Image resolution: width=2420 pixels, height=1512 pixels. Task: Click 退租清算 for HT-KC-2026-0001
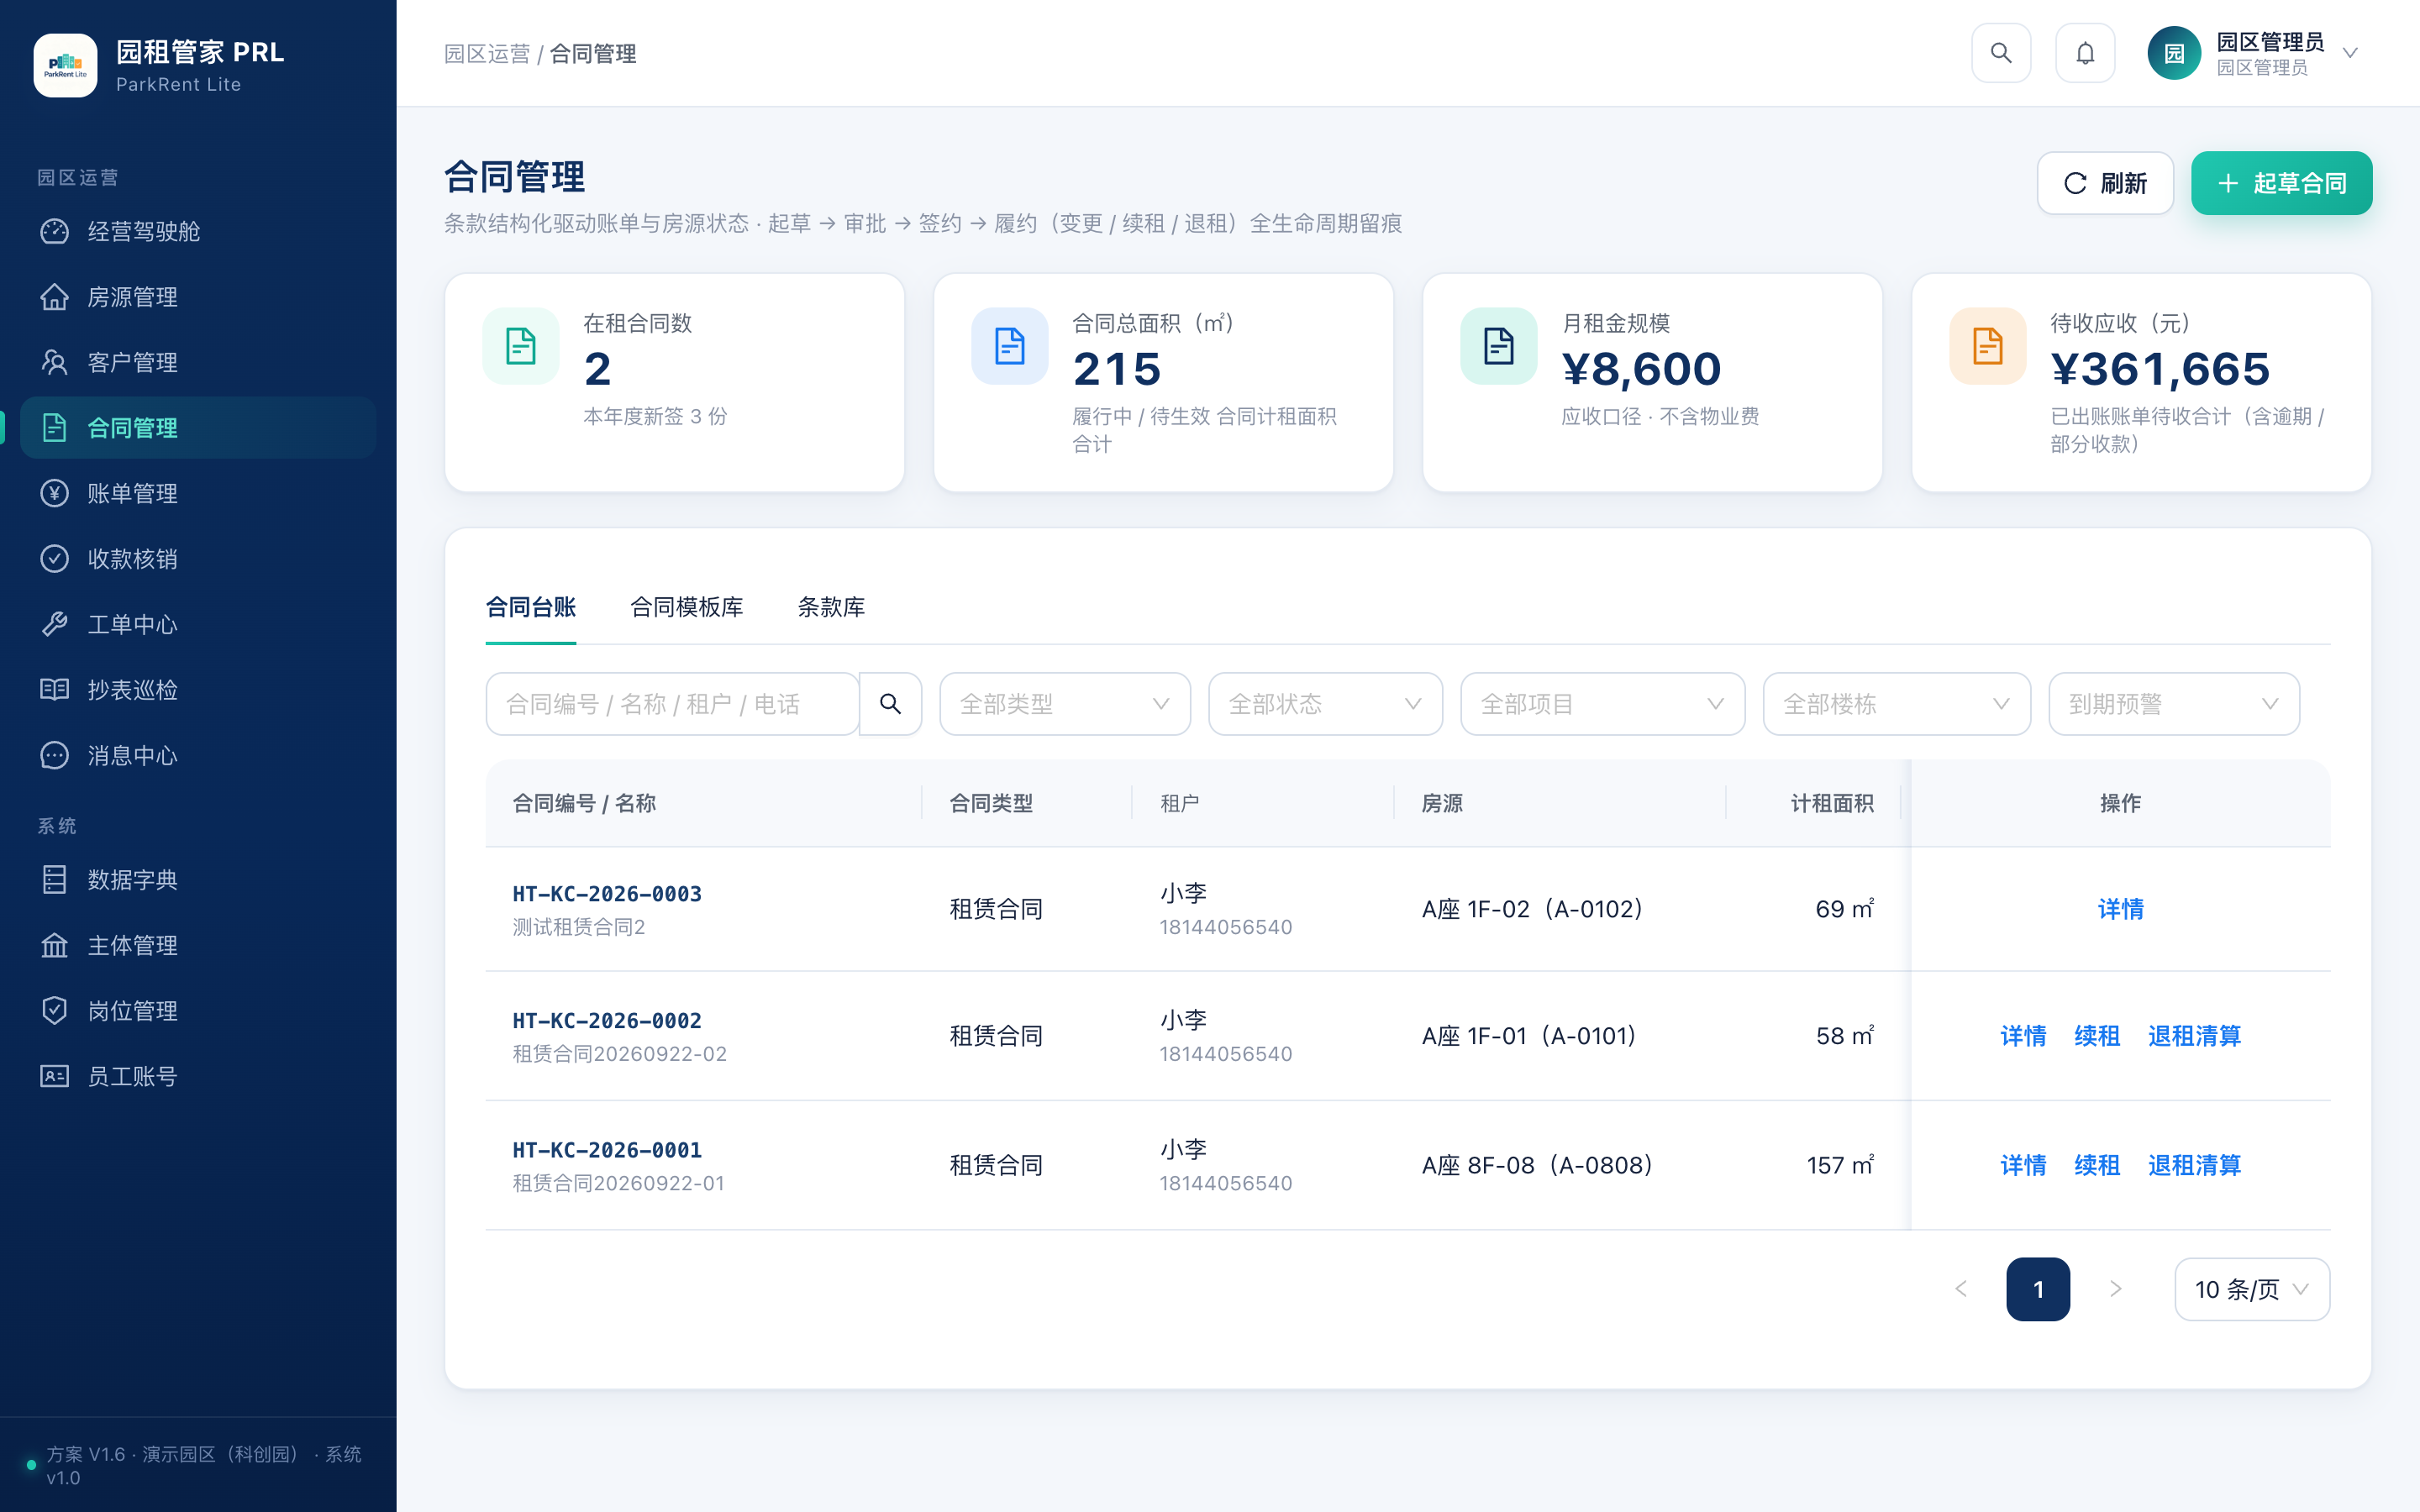click(x=2195, y=1165)
